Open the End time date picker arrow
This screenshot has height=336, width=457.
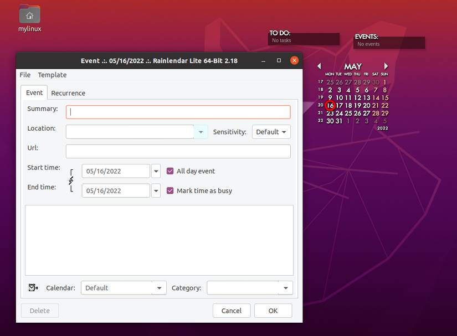[x=156, y=191]
